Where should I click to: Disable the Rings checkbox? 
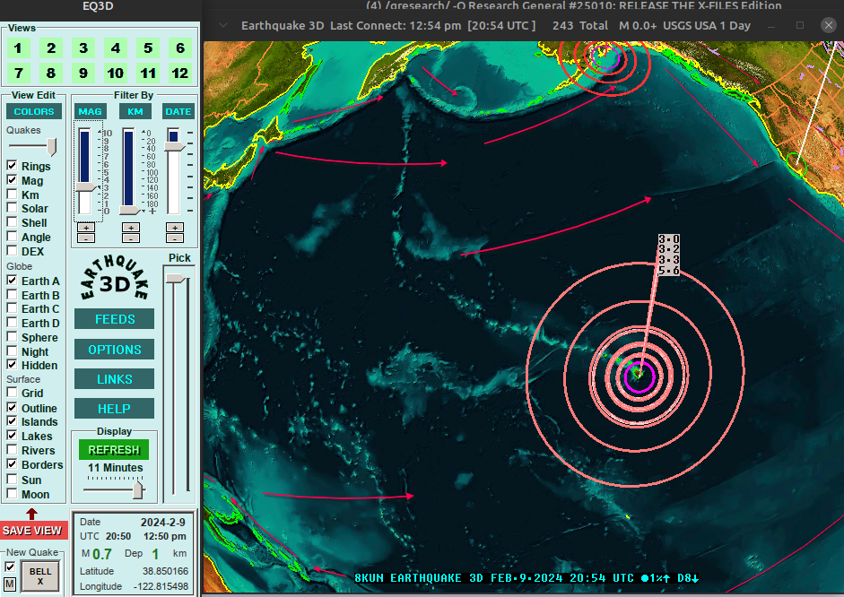pyautogui.click(x=12, y=166)
